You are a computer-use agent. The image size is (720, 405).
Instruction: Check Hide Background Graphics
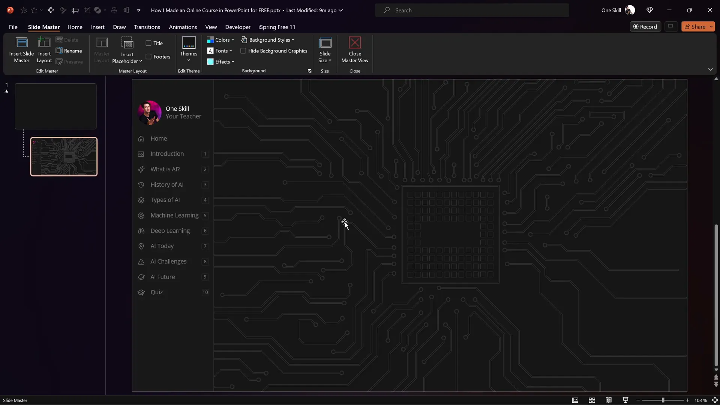243,51
